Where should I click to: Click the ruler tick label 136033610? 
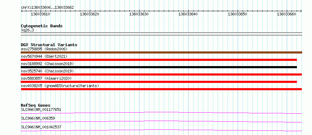point(41,14)
